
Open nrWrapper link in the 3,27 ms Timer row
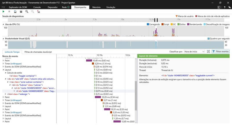16,100
